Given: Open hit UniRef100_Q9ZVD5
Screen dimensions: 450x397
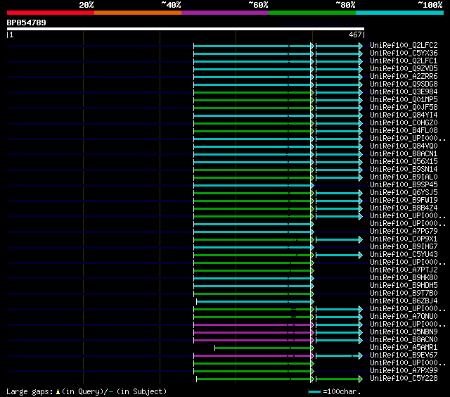Looking at the screenshot, I should 404,69.
